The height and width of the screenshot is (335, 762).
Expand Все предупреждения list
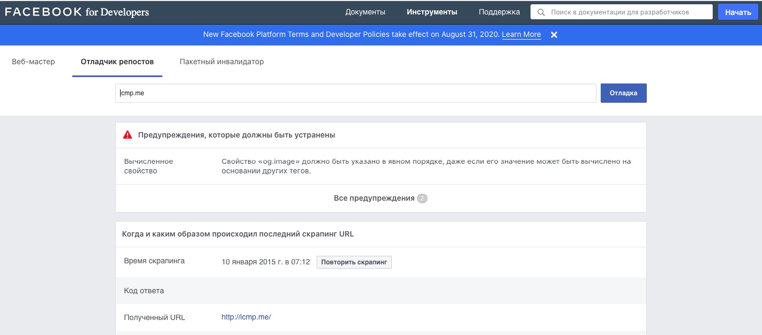[381, 198]
